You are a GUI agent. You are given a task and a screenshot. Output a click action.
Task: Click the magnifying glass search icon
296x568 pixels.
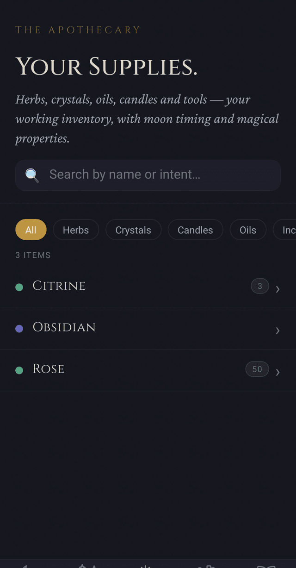click(x=31, y=175)
